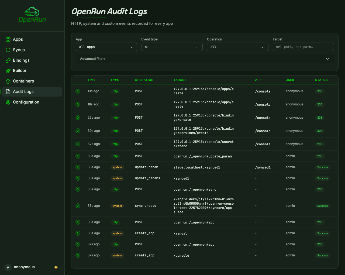This screenshot has width=345, height=275.
Task: Click the STATUS column header
Action: point(321,80)
